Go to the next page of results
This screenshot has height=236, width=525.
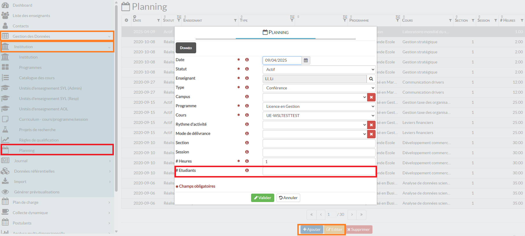pyautogui.click(x=352, y=215)
